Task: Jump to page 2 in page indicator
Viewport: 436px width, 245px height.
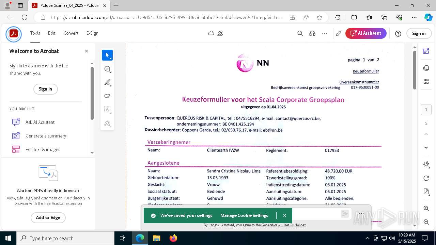Action: click(426, 123)
